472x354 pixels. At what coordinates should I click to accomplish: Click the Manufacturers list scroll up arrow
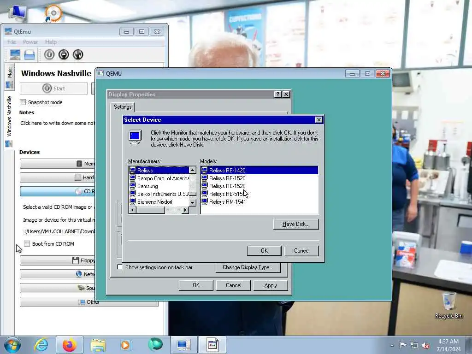193,171
